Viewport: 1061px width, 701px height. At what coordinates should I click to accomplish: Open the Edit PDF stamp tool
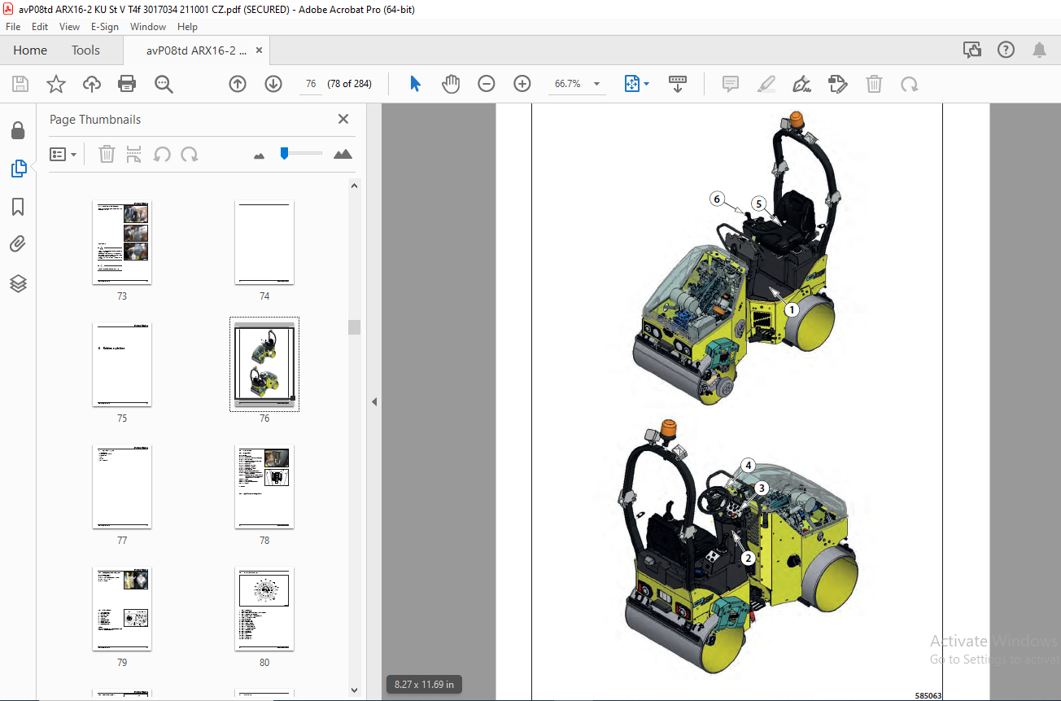click(838, 84)
